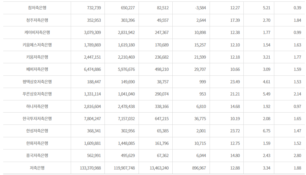Select the 청주저축은행 bank name cell
This screenshot has width=306, height=175.
click(x=37, y=20)
